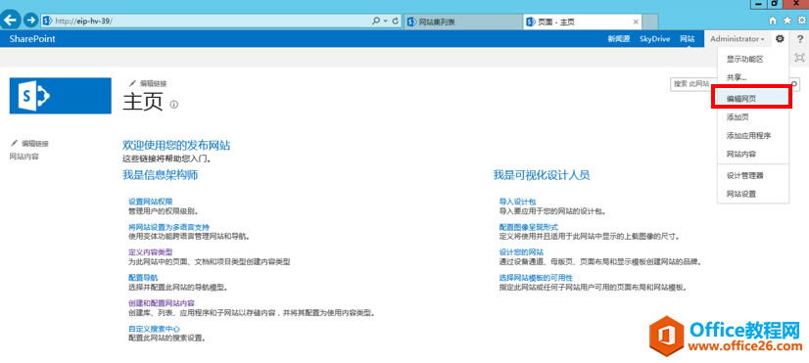This screenshot has width=809, height=363.
Task: Click the focus on content icon
Action: point(800,57)
